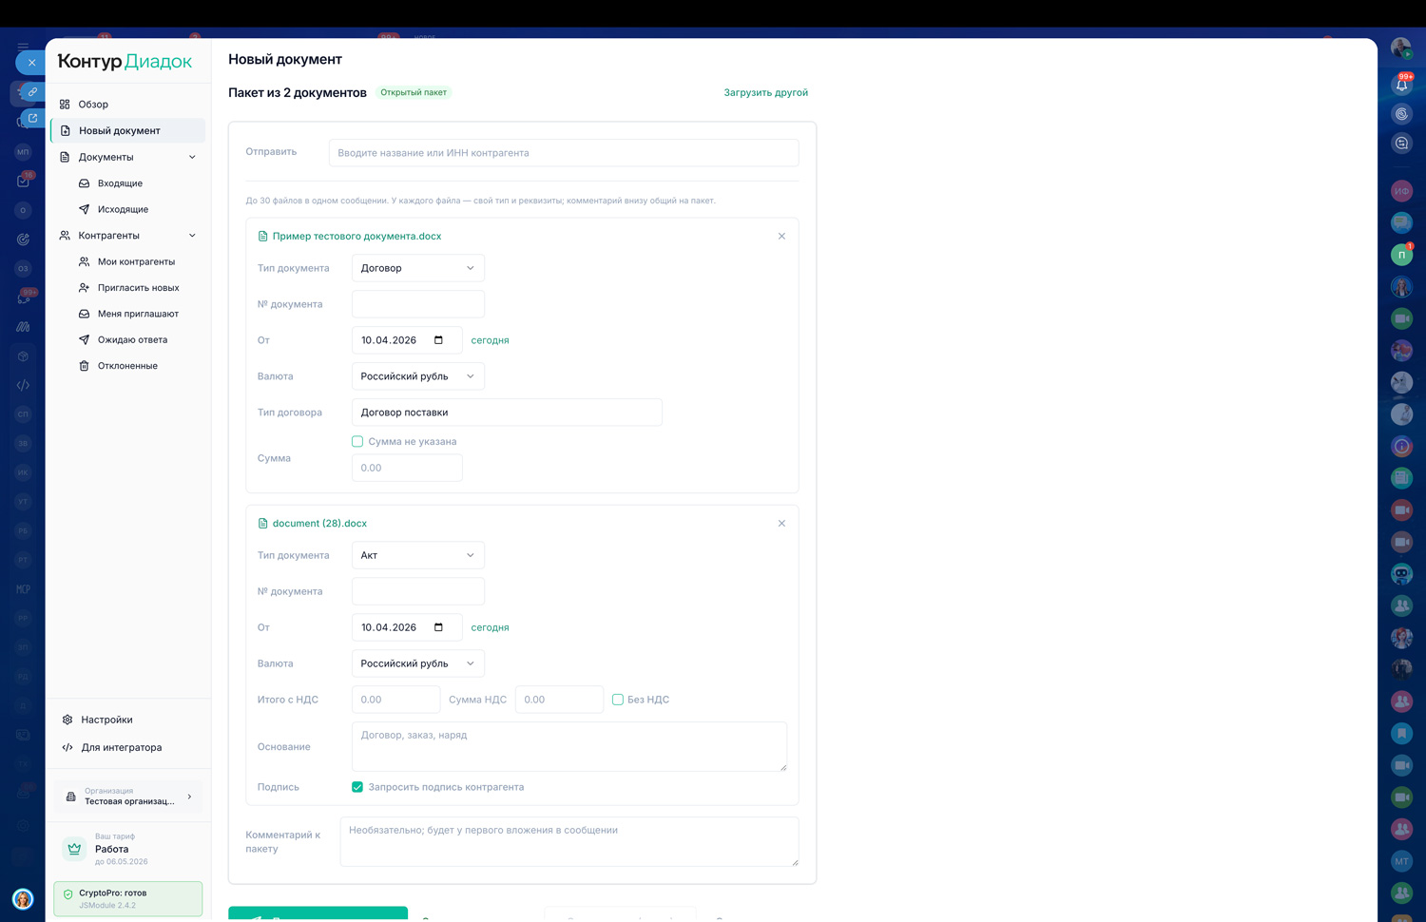Viewport: 1426px width, 922px height.
Task: Open Новый документ in the sidebar
Action: [x=120, y=131]
